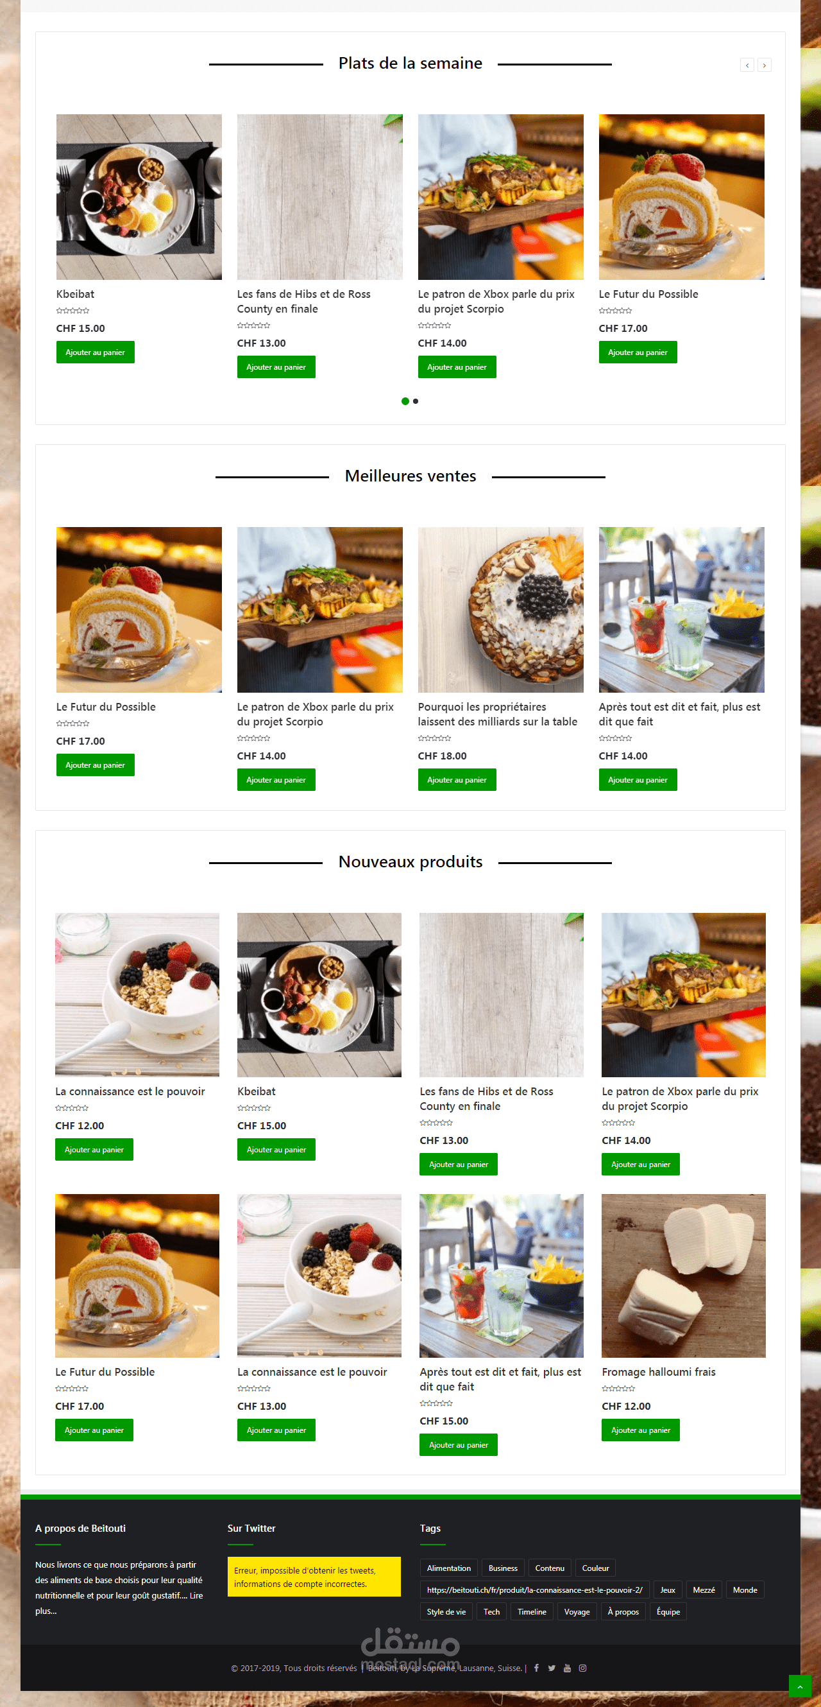This screenshot has height=1707, width=821.
Task: Open the Twitter icon in footer
Action: [x=552, y=1668]
